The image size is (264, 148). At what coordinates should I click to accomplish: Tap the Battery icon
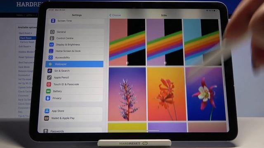click(48, 91)
